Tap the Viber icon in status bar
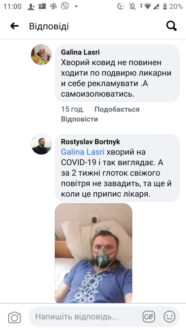Screen dimensions: 186x330 point(65,6)
